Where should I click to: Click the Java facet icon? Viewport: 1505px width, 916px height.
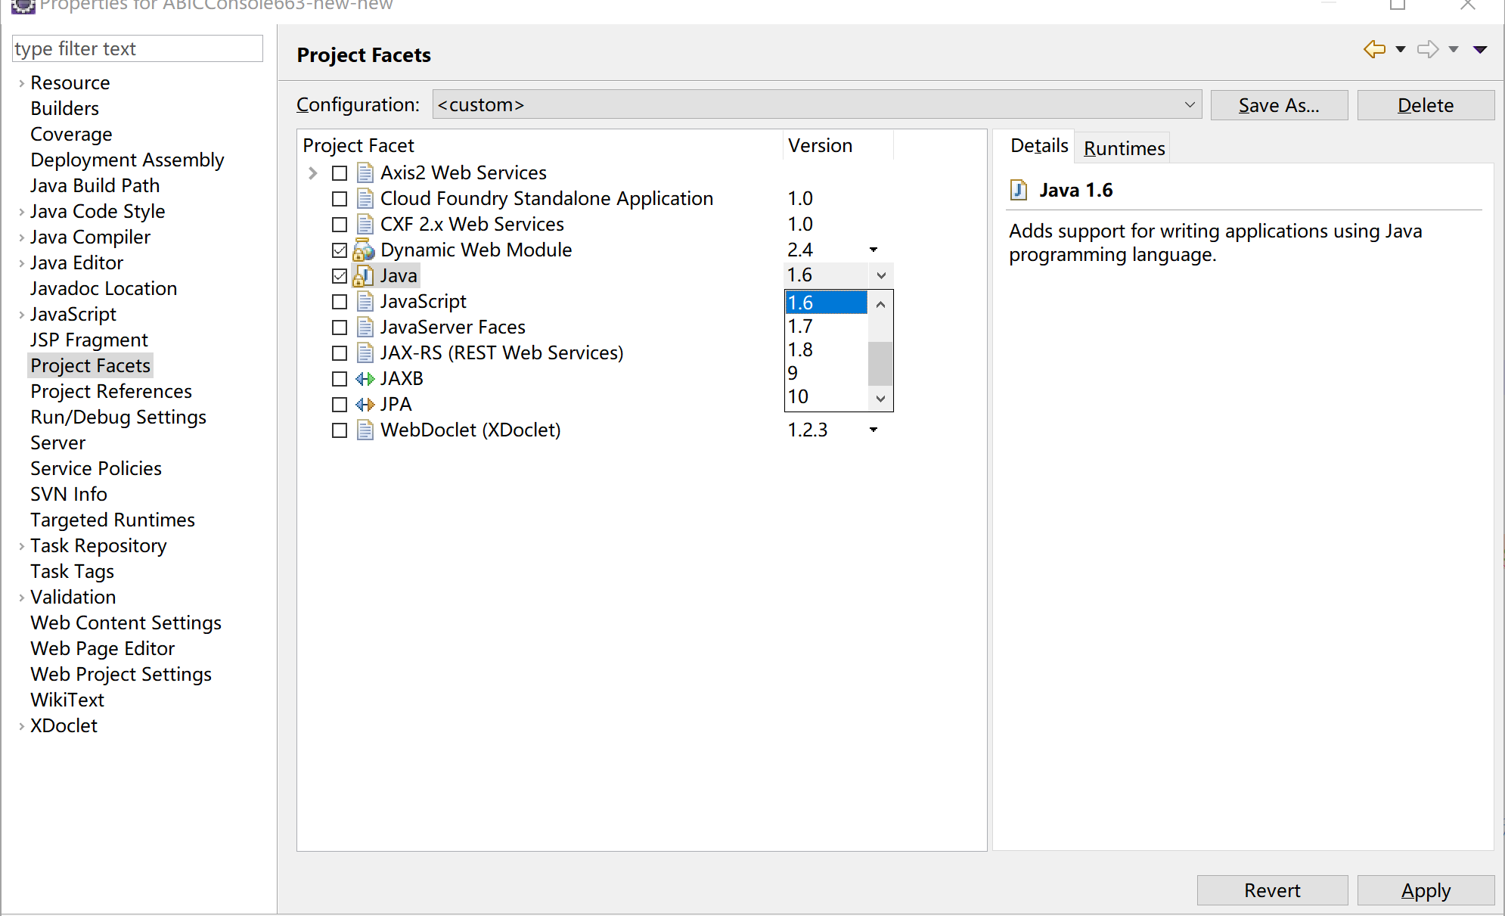pyautogui.click(x=364, y=276)
